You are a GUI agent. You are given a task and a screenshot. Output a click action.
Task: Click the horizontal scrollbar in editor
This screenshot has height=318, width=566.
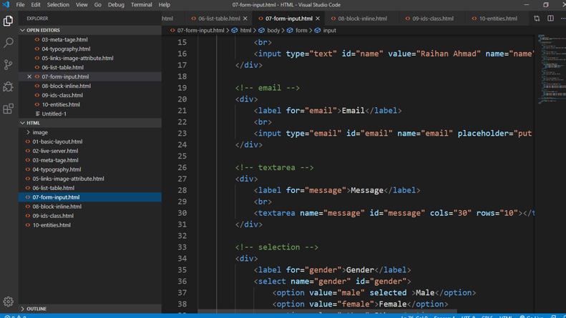click(x=327, y=311)
